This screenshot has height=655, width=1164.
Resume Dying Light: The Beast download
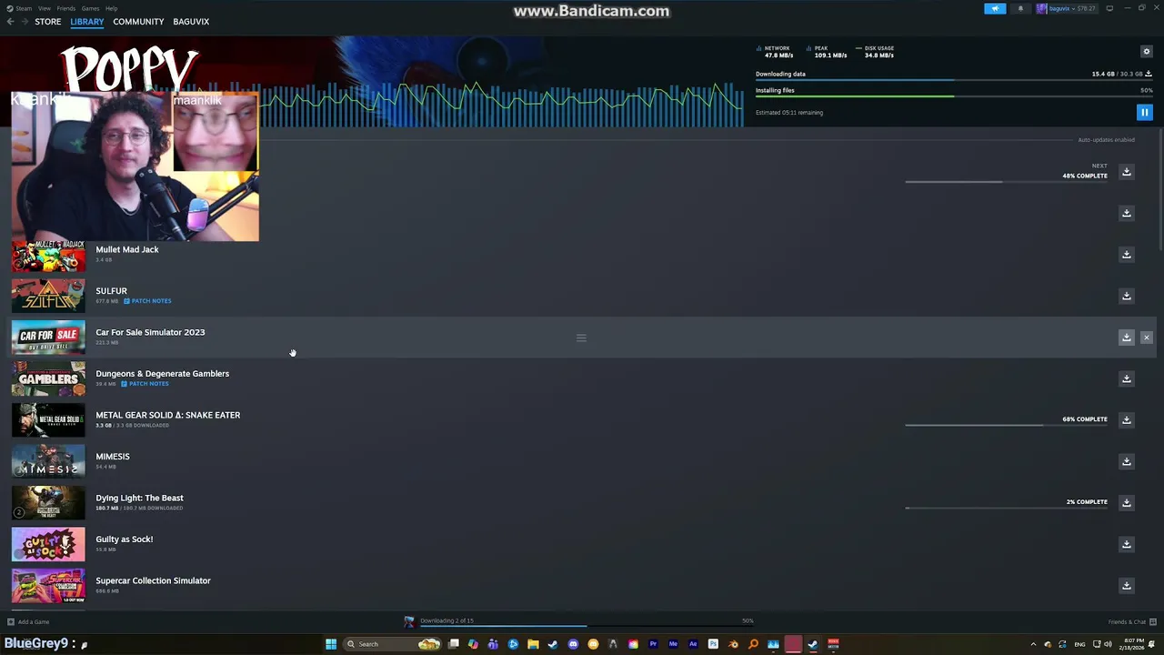1126,502
